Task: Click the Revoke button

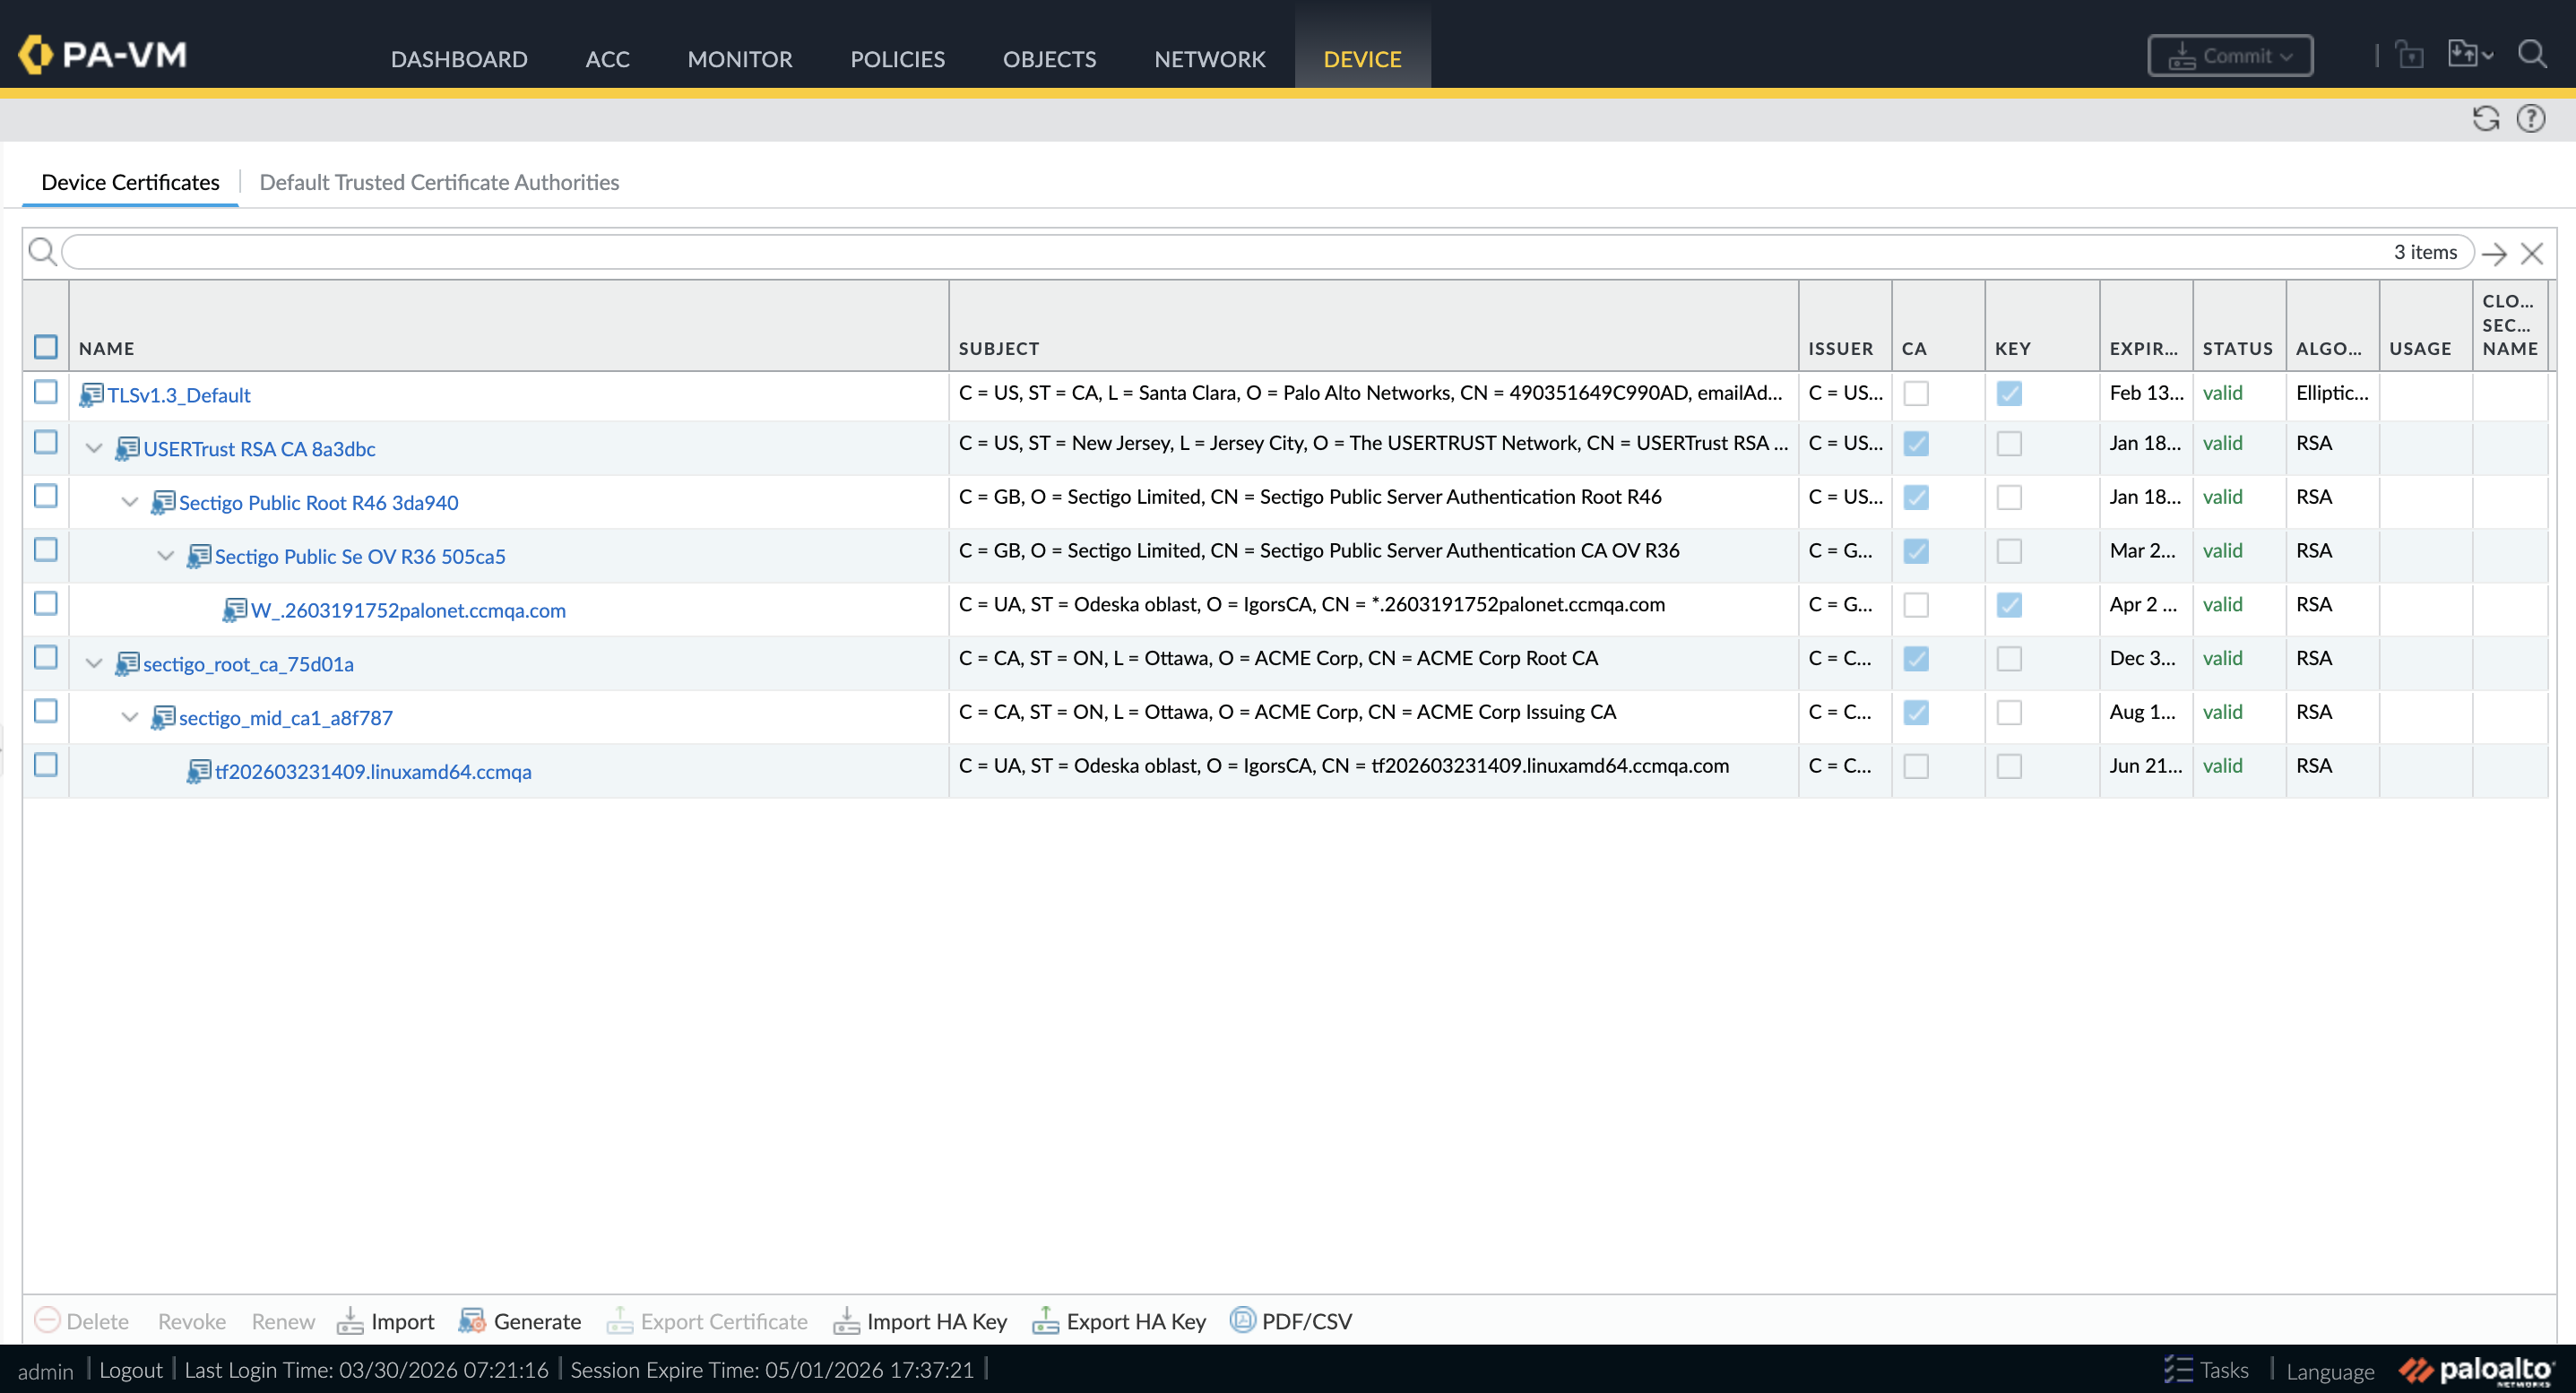Action: click(192, 1321)
